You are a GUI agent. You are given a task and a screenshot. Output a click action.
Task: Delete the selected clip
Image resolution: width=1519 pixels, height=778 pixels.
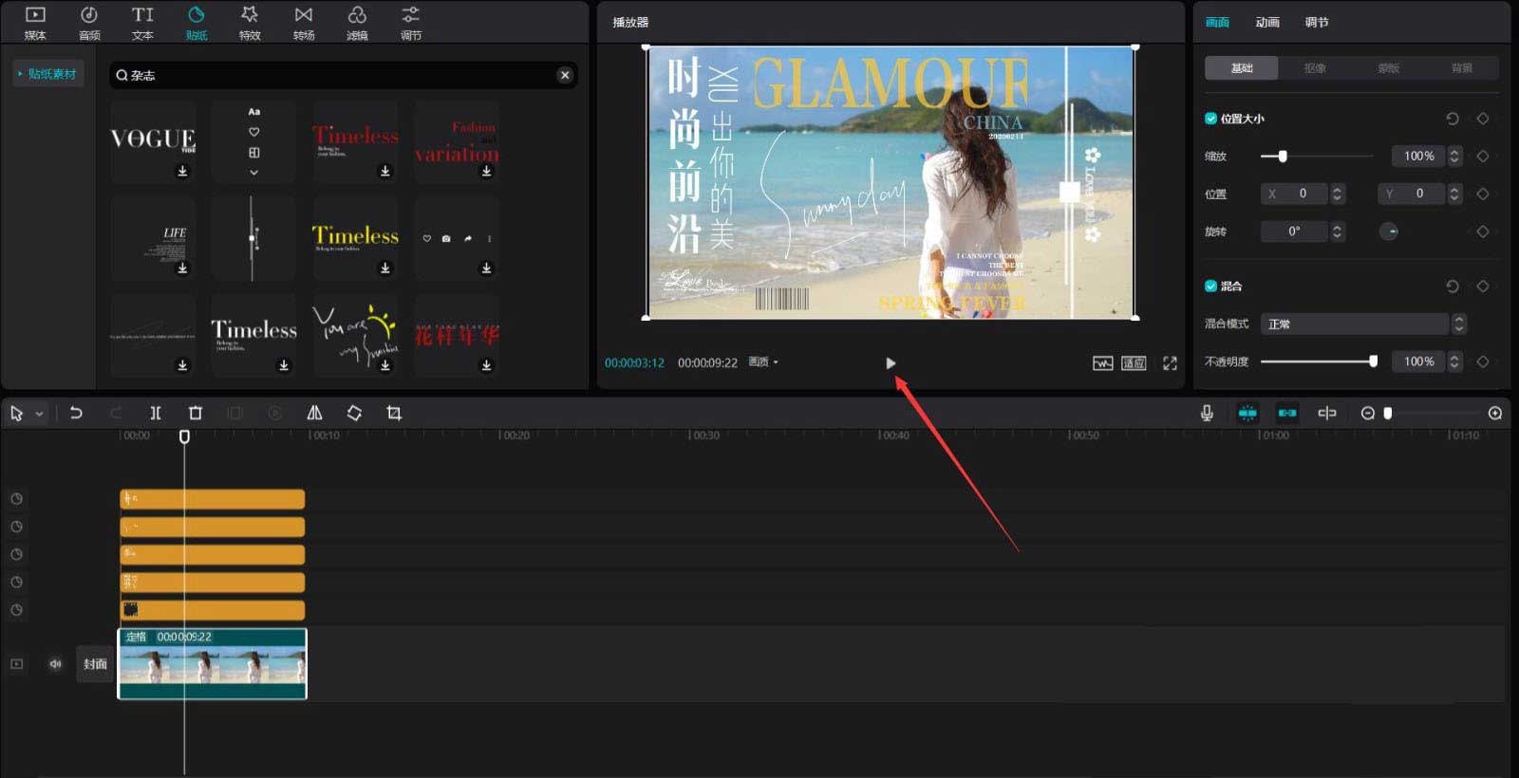coord(196,413)
